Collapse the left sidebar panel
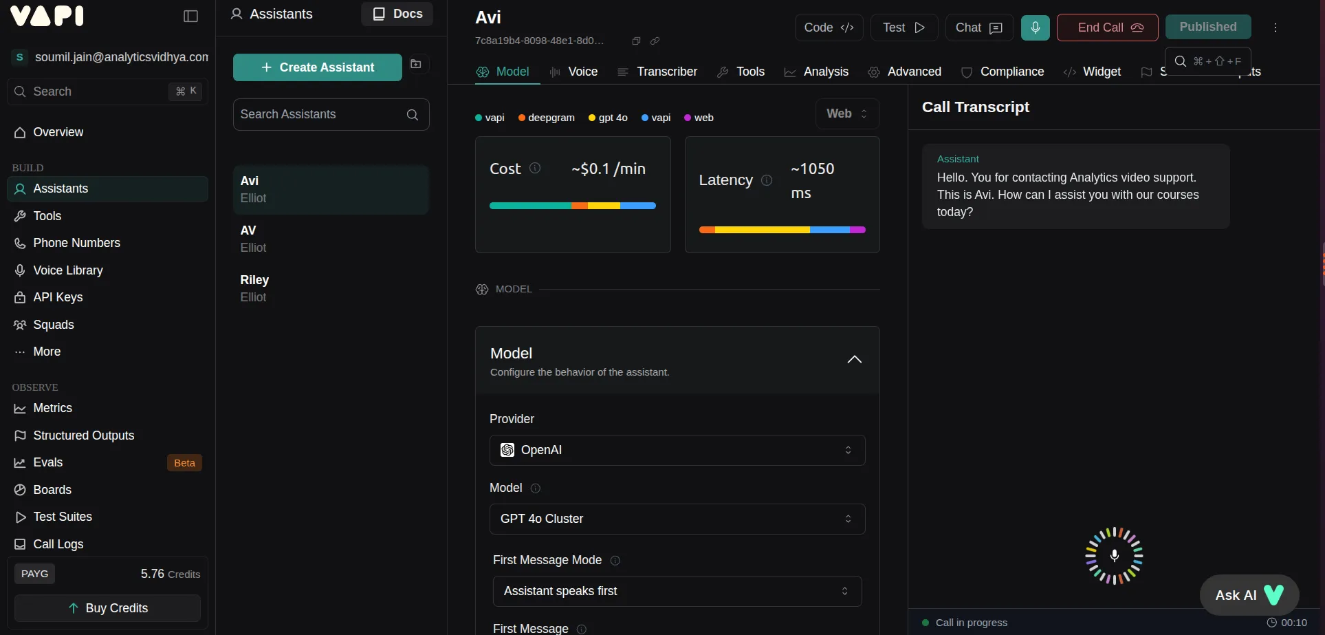Image resolution: width=1325 pixels, height=635 pixels. 190,16
